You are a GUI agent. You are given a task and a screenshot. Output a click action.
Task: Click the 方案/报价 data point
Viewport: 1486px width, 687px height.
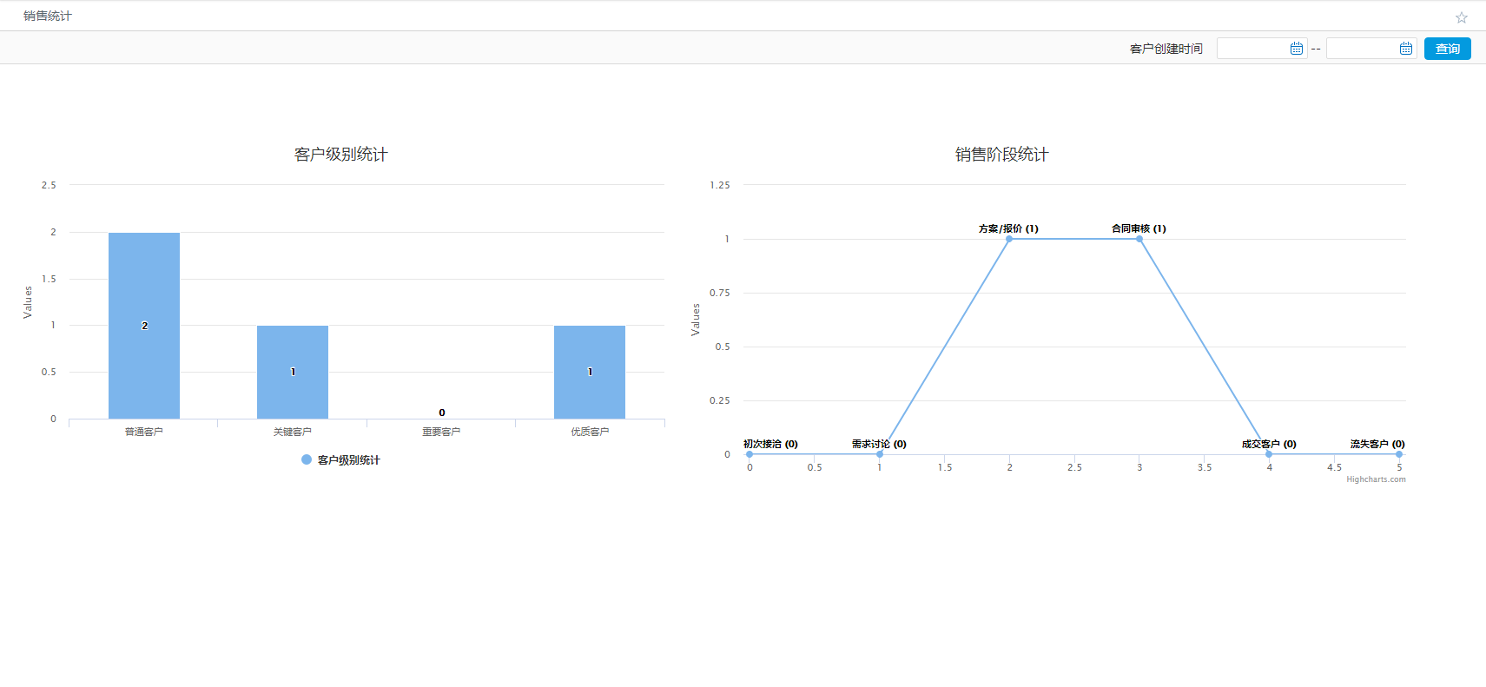[1009, 239]
